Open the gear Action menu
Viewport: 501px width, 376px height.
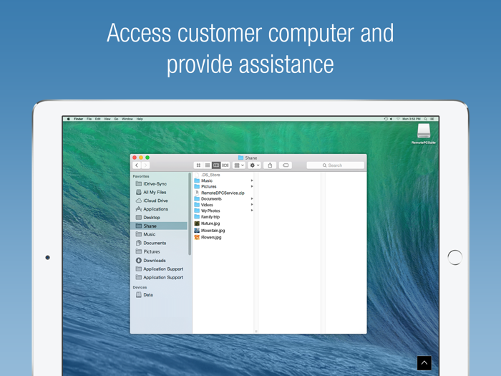[255, 165]
